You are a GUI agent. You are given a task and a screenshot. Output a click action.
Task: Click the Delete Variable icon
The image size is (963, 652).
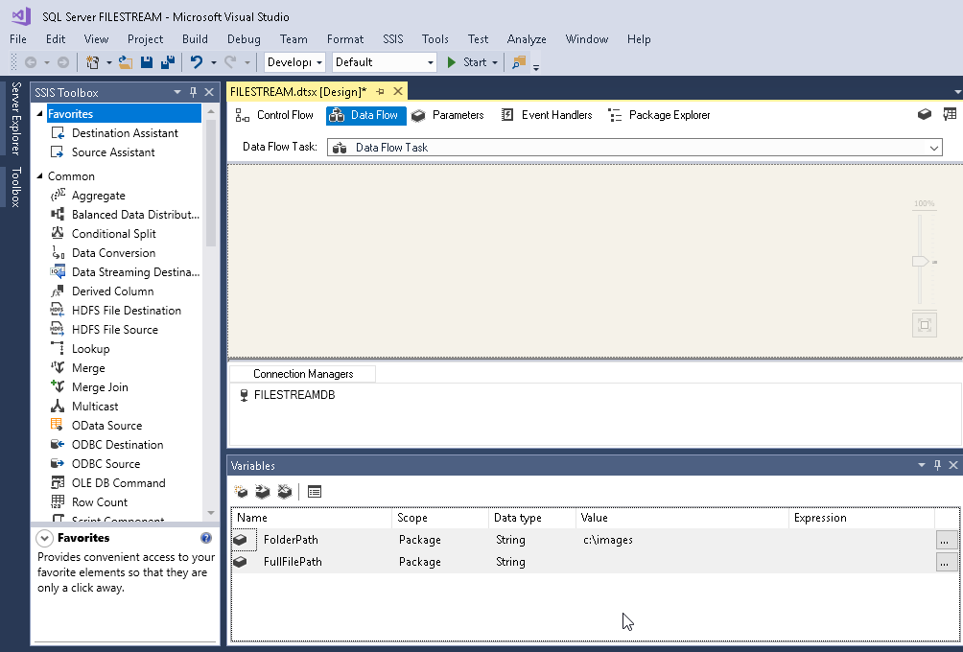point(284,492)
